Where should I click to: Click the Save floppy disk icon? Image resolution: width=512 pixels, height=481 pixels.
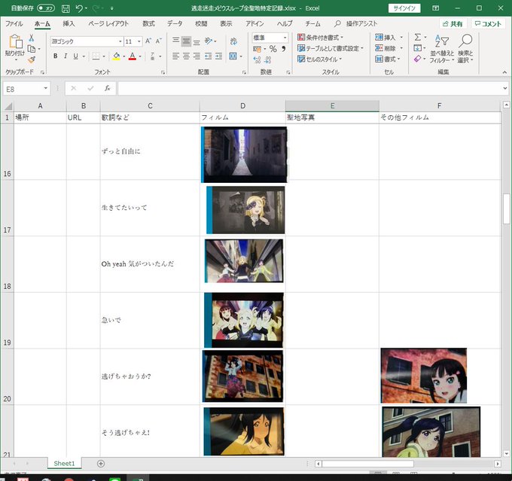point(66,8)
